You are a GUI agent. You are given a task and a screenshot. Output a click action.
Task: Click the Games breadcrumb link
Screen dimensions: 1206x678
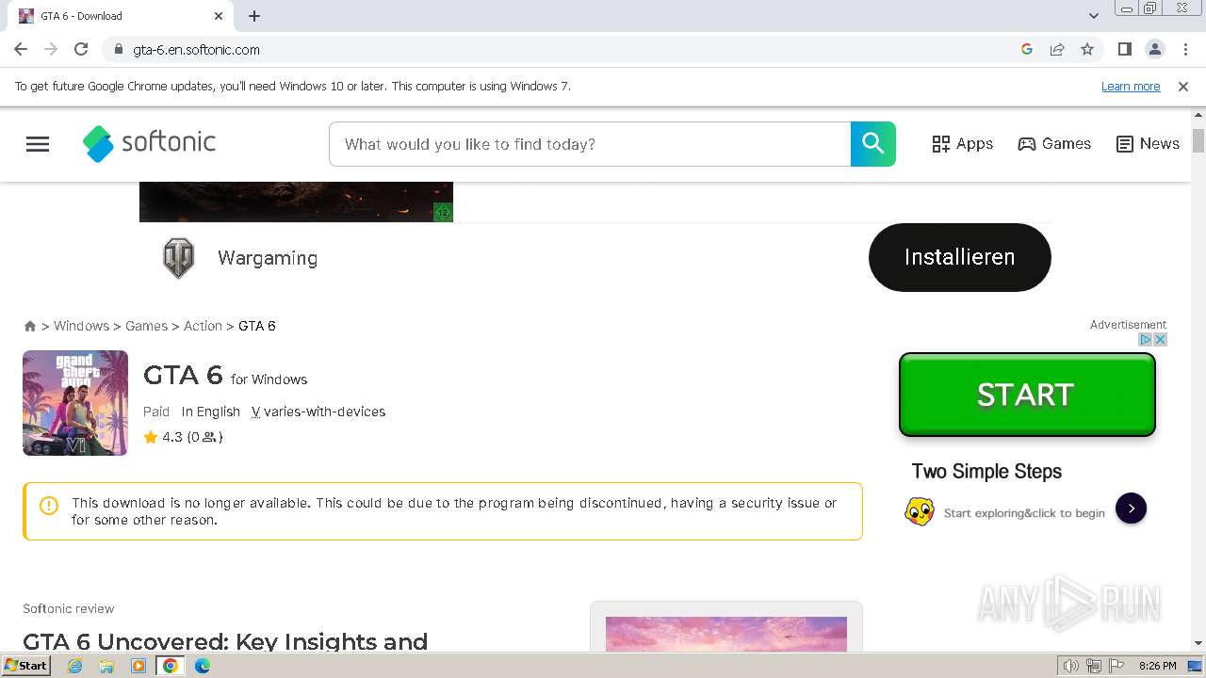(x=146, y=326)
